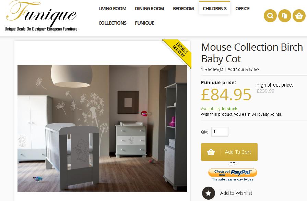Open the Office menu item

click(243, 9)
